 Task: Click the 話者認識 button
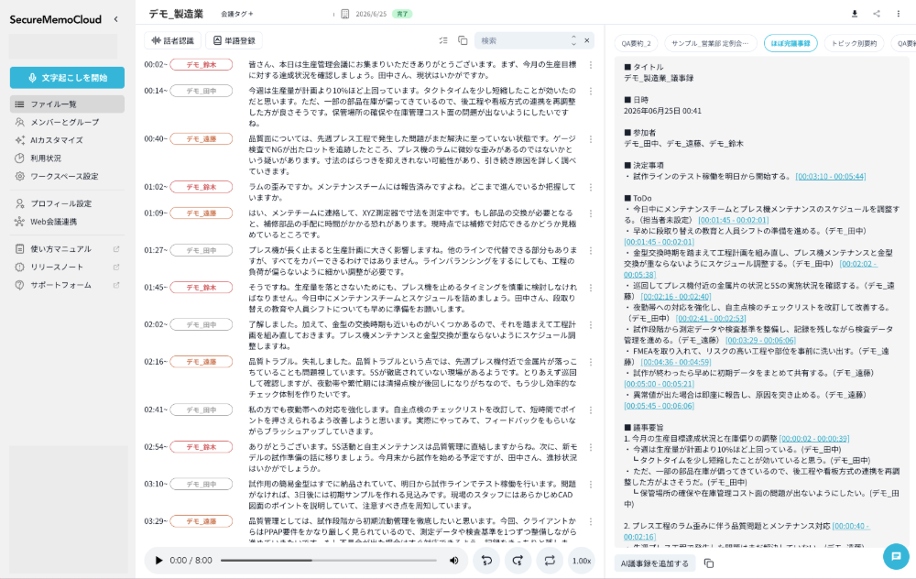pos(173,40)
